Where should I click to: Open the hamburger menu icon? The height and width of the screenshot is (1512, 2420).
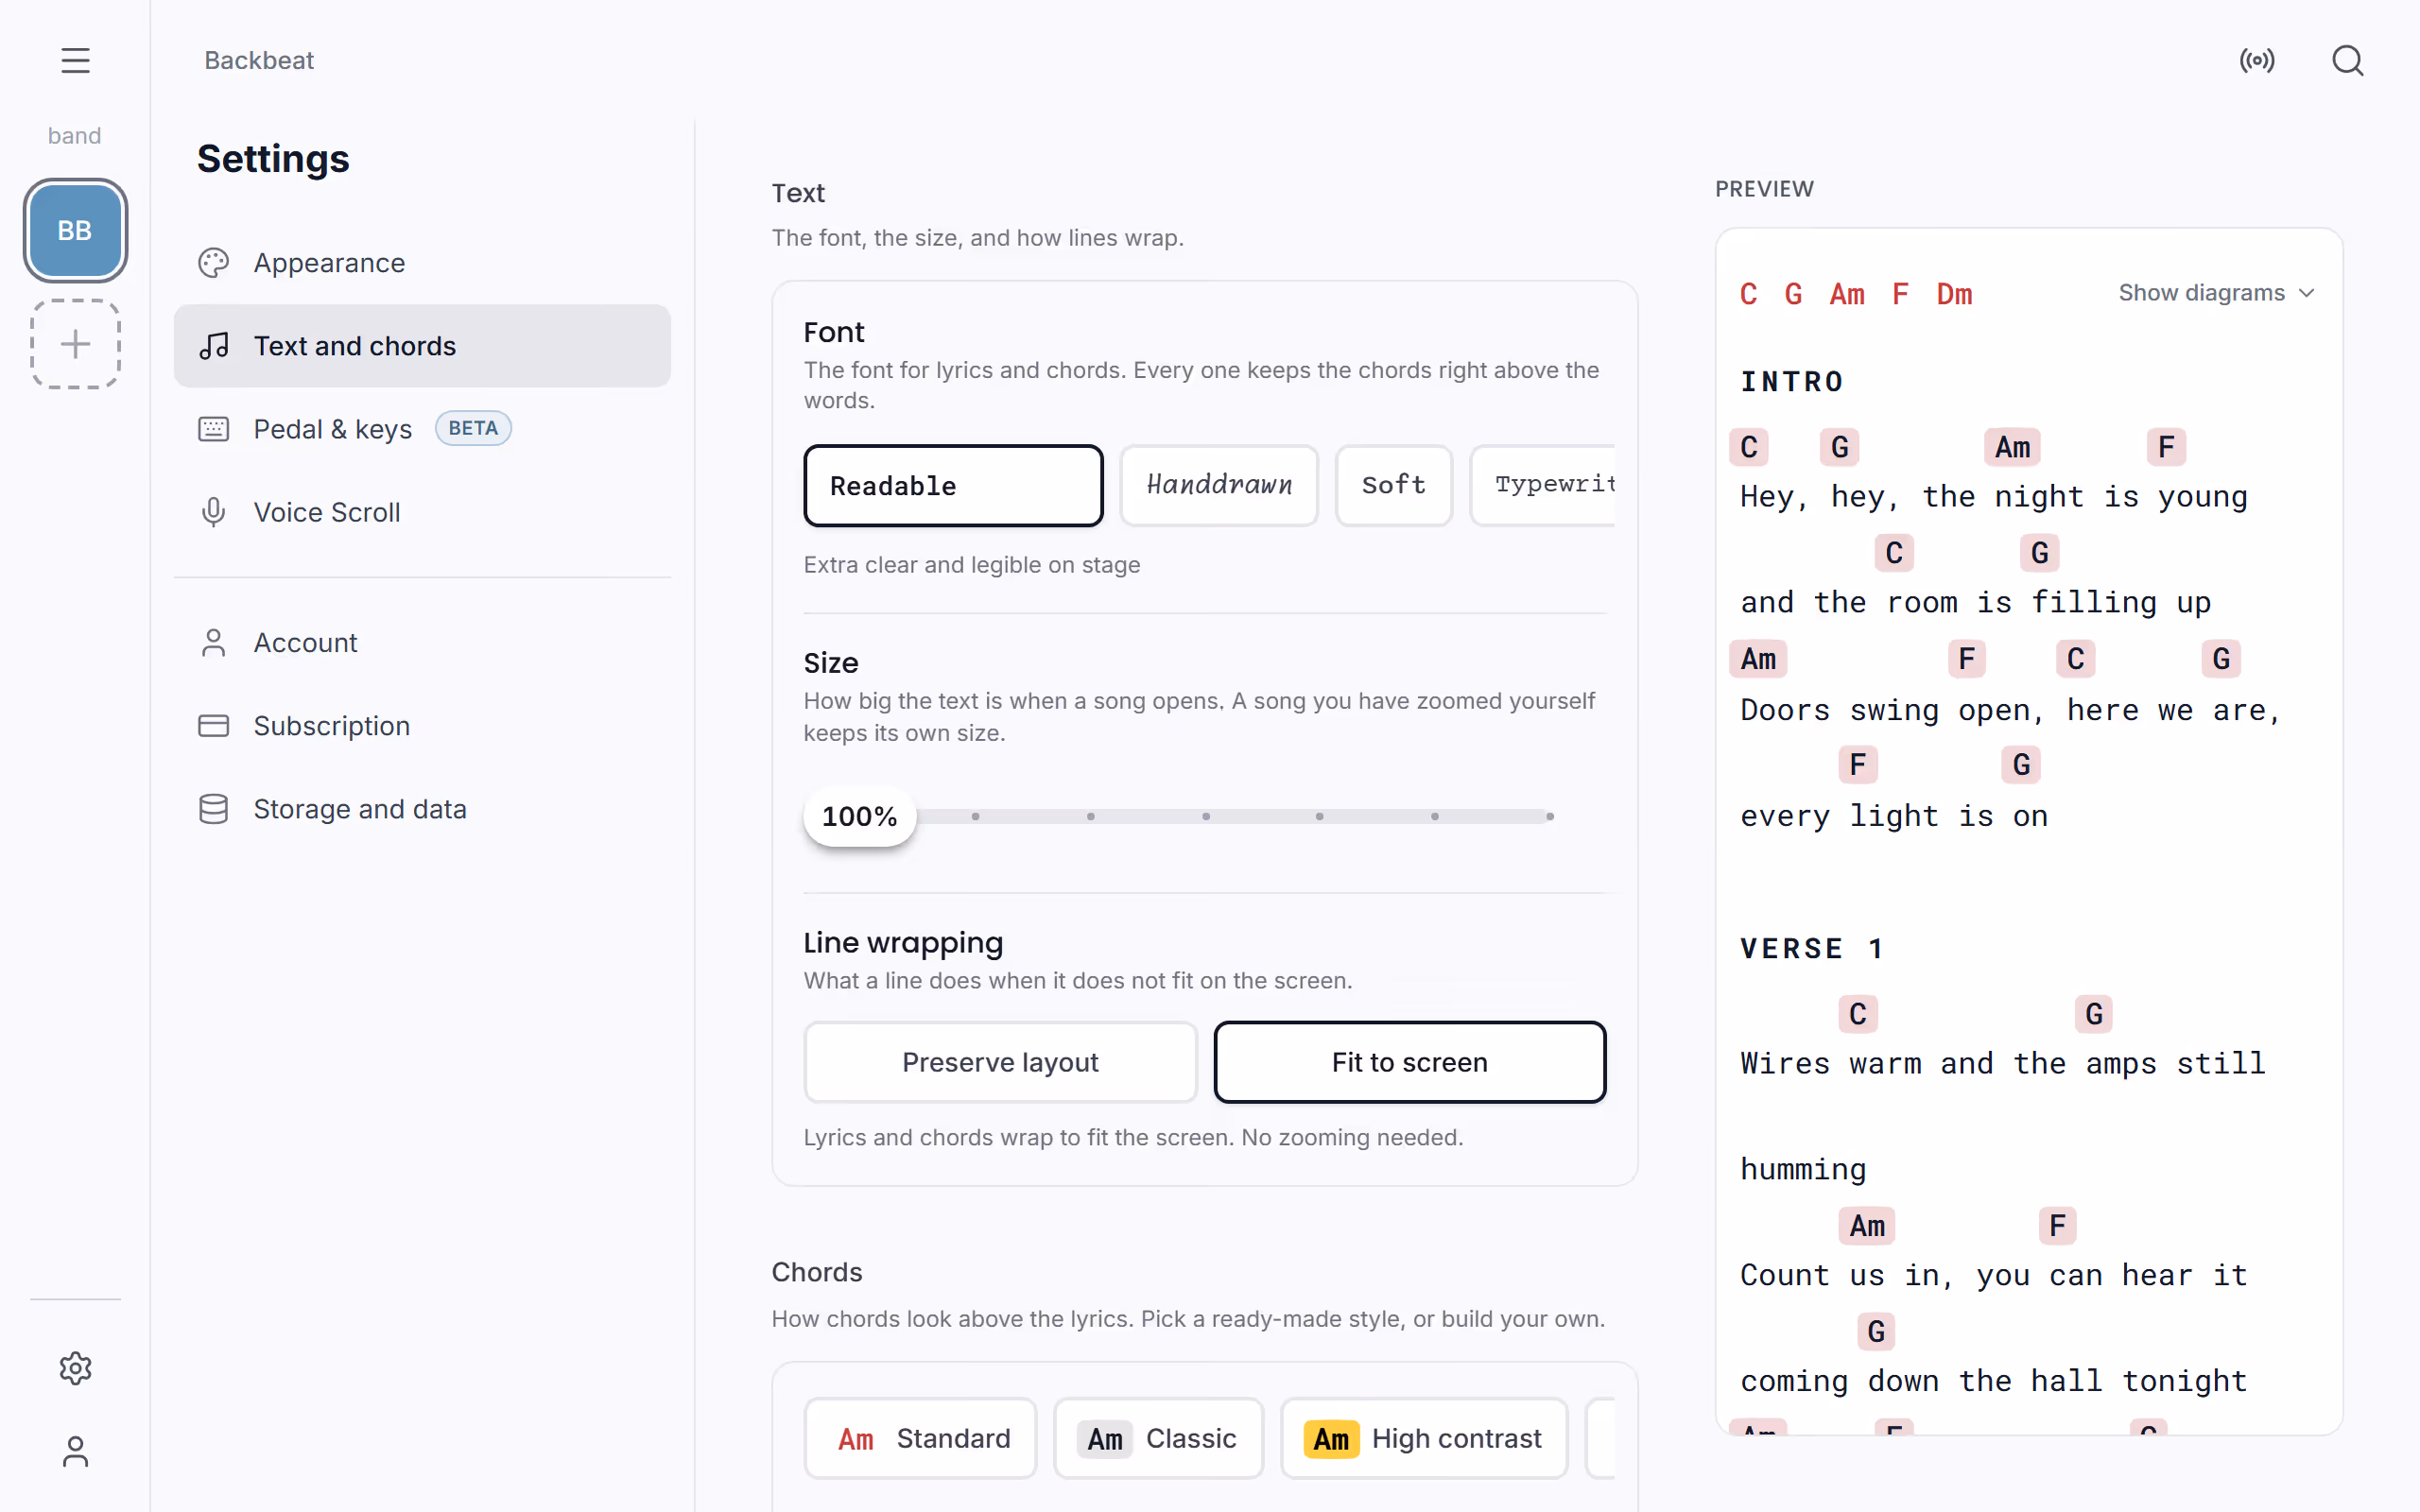click(x=75, y=60)
